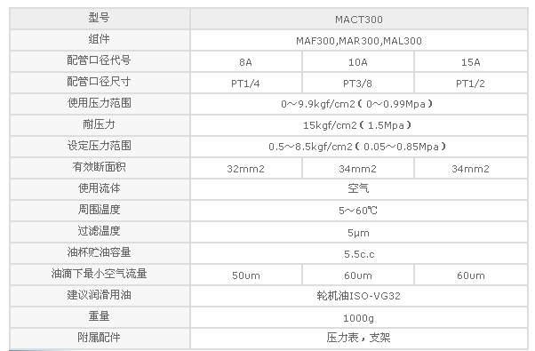Image resolution: width=535 pixels, height=351 pixels.
Task: Select the 轮机油ISO-VG32 lubricant cell
Action: 359,296
